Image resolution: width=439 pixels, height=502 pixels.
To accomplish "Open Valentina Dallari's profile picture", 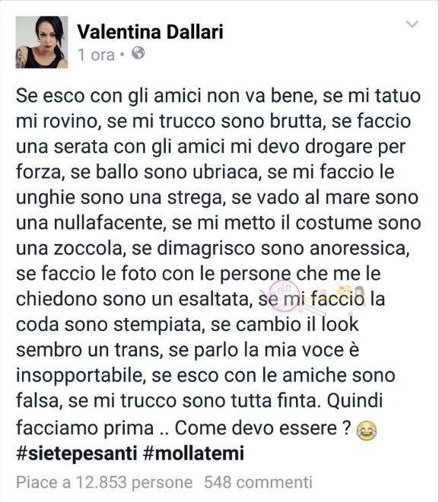I will pyautogui.click(x=42, y=42).
